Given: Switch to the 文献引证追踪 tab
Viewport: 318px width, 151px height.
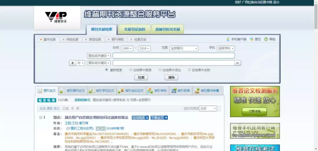Looking at the screenshot, I should (x=135, y=29).
